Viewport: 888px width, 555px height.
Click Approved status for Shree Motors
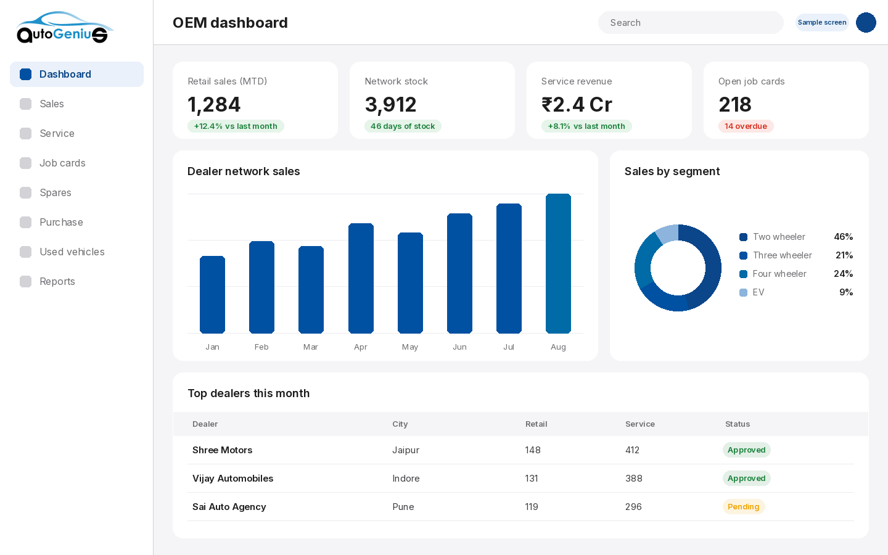pyautogui.click(x=747, y=450)
